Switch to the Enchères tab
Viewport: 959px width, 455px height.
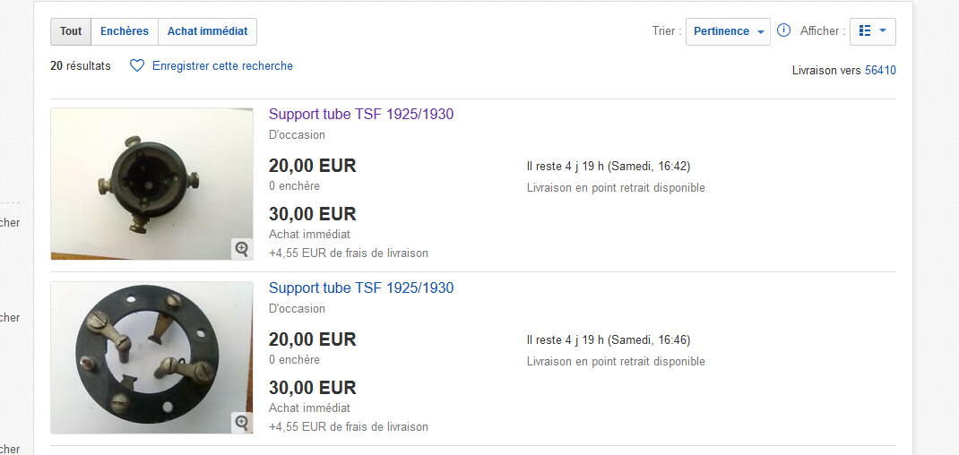point(125,31)
